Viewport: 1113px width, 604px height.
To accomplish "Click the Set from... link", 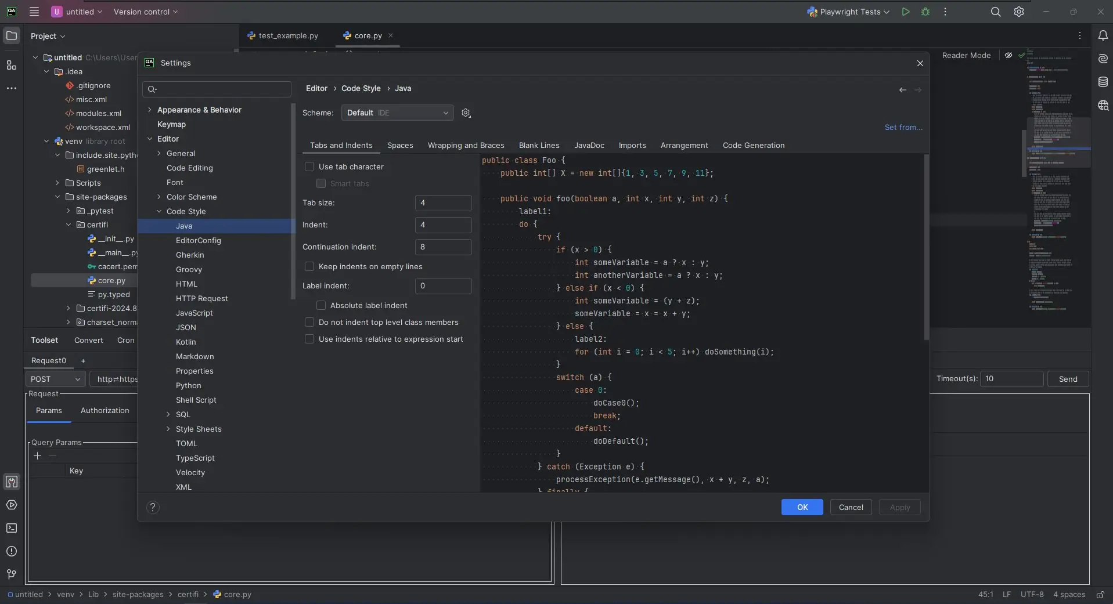I will pos(903,128).
